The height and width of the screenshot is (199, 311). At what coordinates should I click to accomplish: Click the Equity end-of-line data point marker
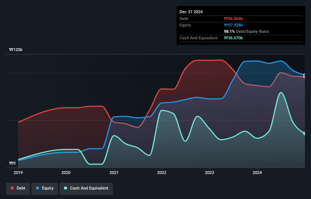305,75
